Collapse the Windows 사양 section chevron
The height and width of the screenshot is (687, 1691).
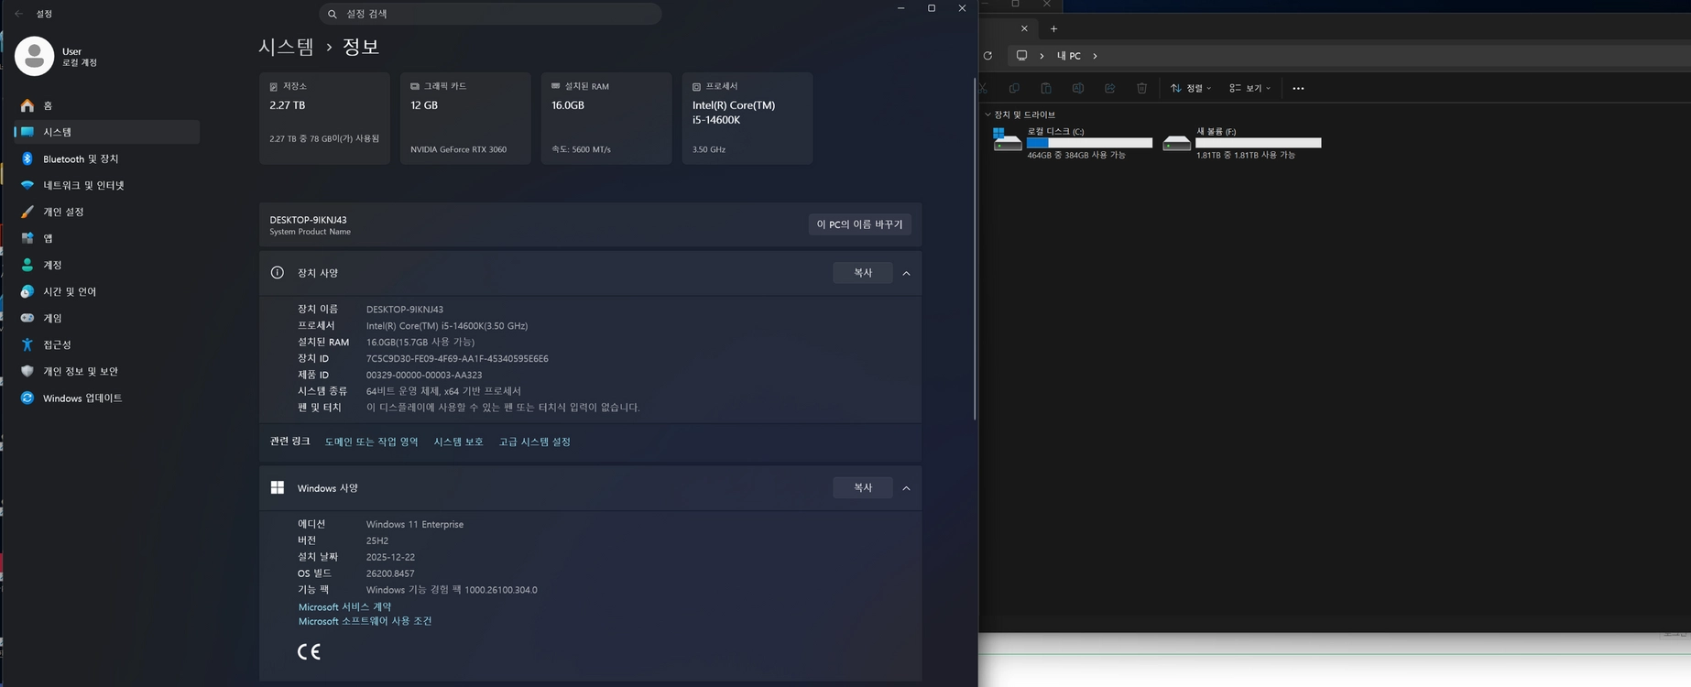pos(906,488)
